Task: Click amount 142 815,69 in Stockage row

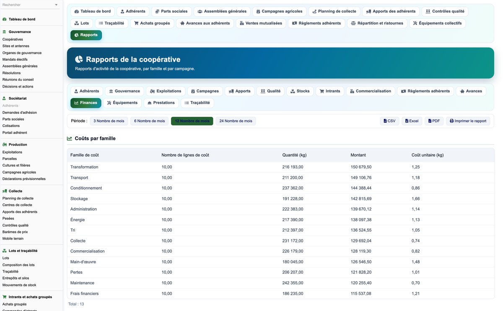Action: tap(361, 199)
